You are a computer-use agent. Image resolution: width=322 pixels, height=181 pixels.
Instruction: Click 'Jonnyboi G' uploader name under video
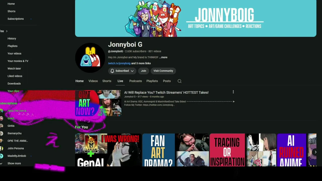[130, 97]
